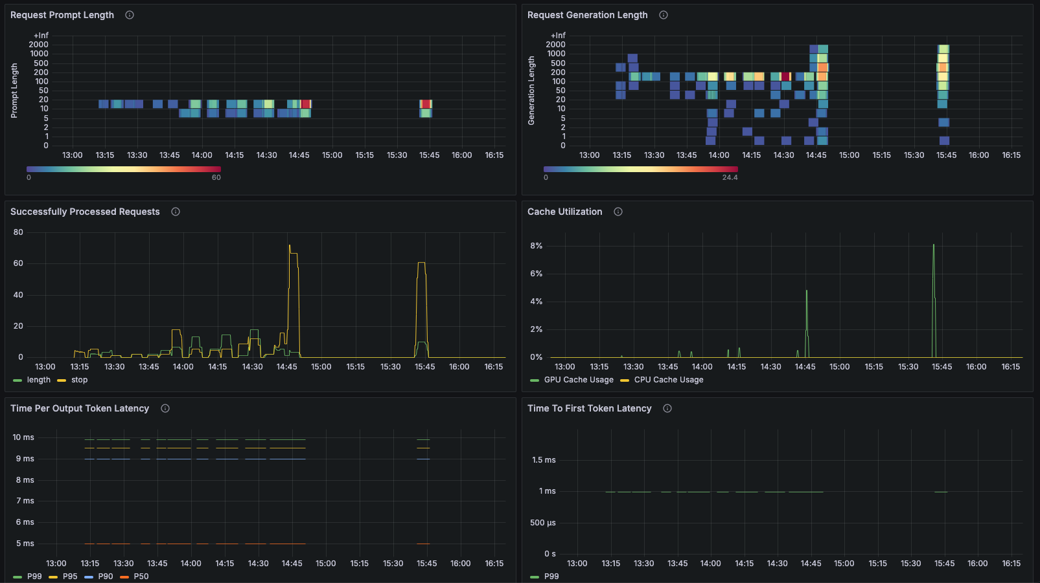Click the '60' maximum on prompt color scale
The height and width of the screenshot is (583, 1040).
216,177
